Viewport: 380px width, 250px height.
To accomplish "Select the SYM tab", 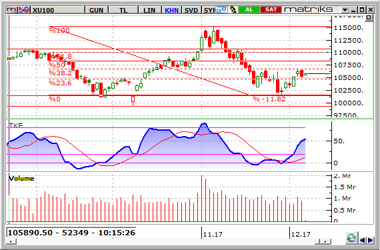I will pyautogui.click(x=209, y=10).
